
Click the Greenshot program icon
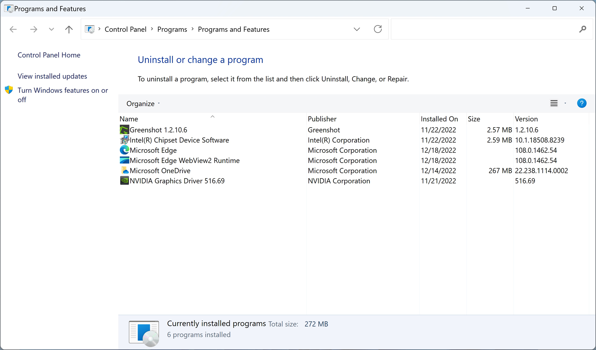[124, 130]
